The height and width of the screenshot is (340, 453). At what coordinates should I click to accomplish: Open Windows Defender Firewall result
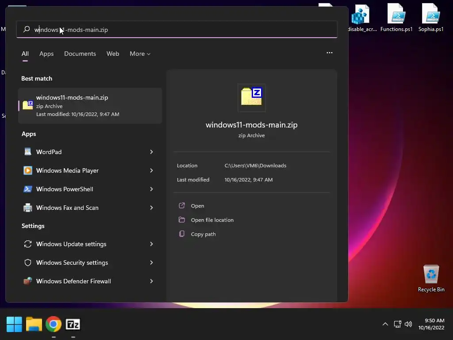(90, 281)
